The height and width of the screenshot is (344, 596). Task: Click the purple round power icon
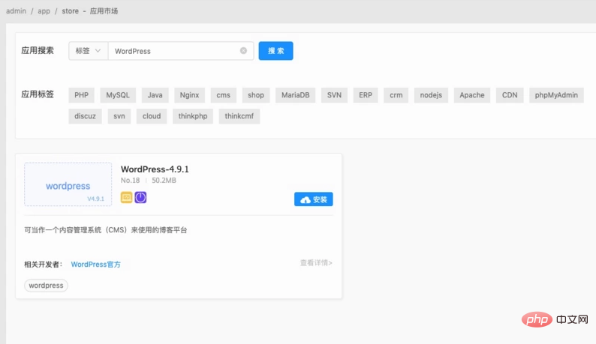click(x=140, y=198)
